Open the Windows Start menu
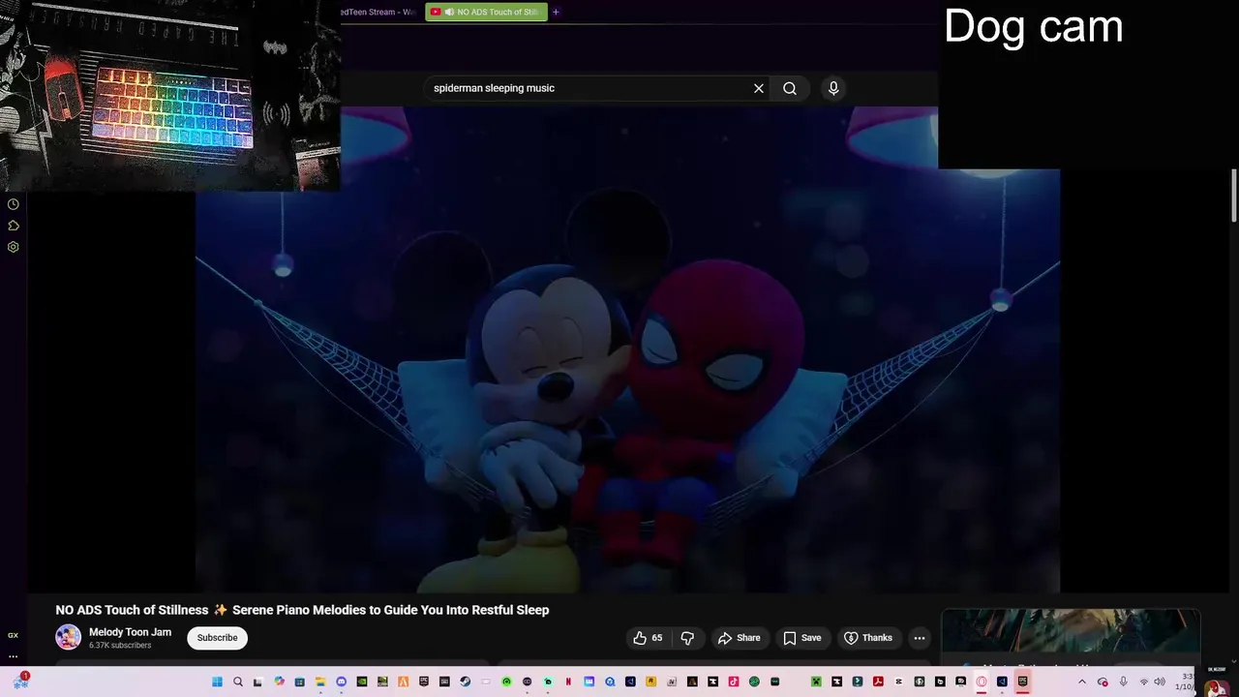Image resolution: width=1239 pixels, height=697 pixels. click(x=217, y=682)
